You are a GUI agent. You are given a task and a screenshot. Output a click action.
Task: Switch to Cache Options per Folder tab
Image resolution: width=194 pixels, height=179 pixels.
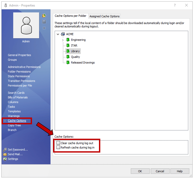click(71, 16)
